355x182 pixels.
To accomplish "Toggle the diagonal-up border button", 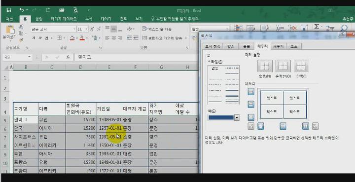I will pyautogui.click(x=251, y=126).
